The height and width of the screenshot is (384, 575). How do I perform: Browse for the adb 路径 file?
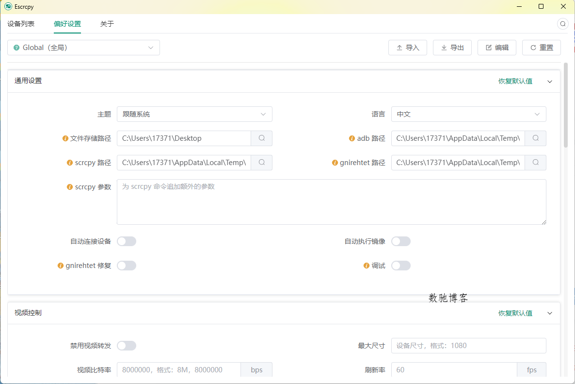pos(535,138)
